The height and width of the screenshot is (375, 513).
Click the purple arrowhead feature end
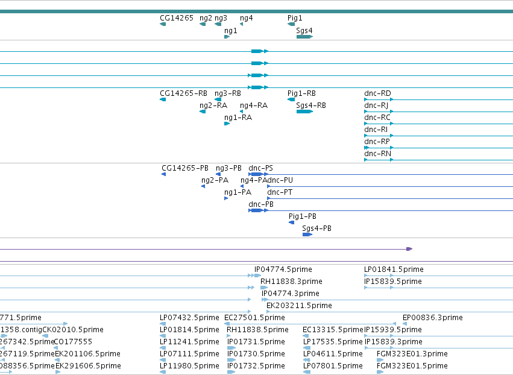point(409,249)
